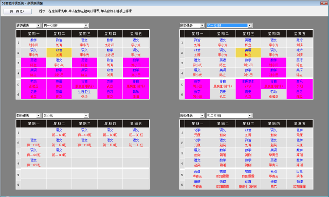Screen dimensions: 329x197
Task: Click 星期三 header in 李小光 teacher table
Action: coord(84,124)
